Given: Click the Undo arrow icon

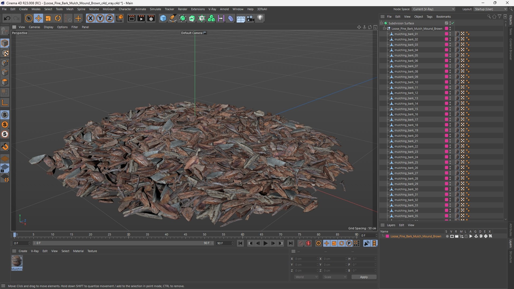Looking at the screenshot, I should [x=7, y=18].
